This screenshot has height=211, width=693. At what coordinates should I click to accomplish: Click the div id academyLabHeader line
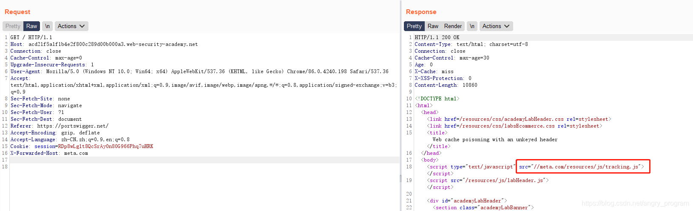coord(467,201)
